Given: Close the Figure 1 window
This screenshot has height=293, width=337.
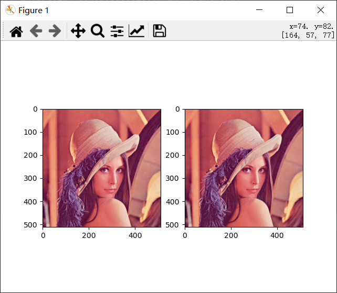Looking at the screenshot, I should pos(321,10).
